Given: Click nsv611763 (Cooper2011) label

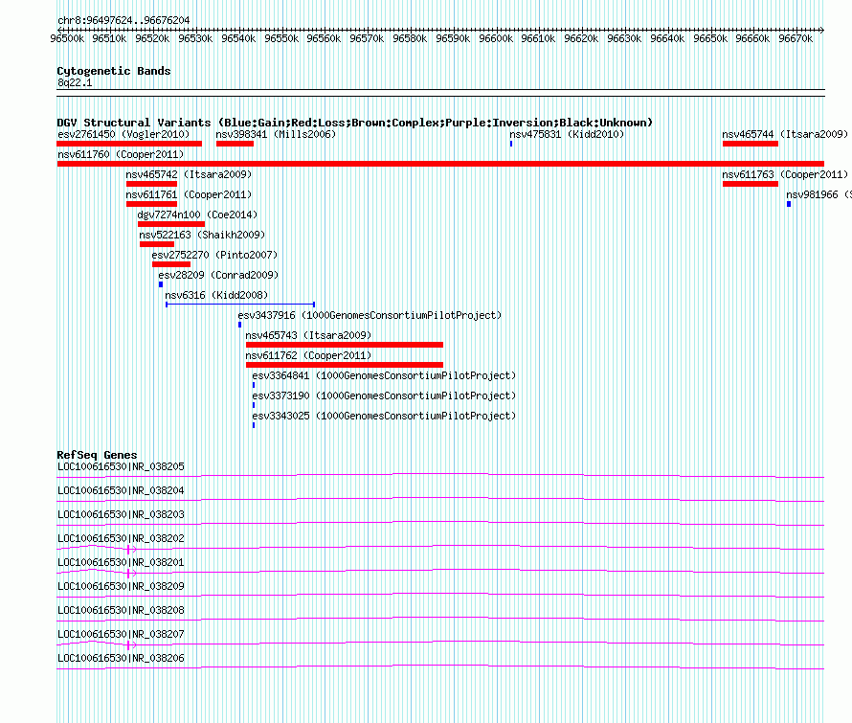Looking at the screenshot, I should [x=785, y=174].
